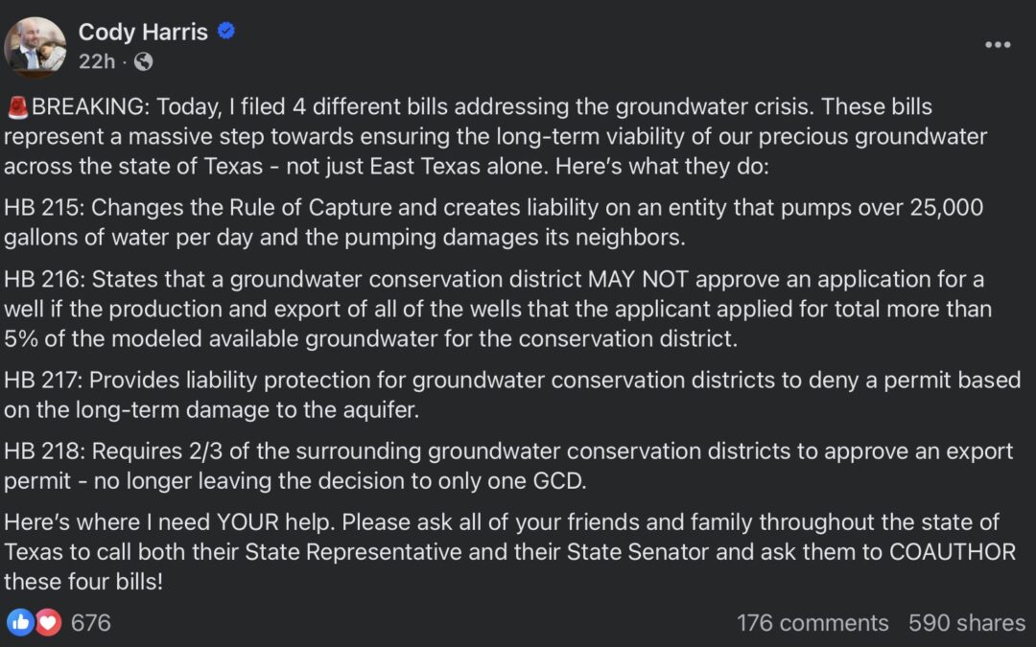Screen dimensions: 1036x647
Task: Click Cody Harris's profile picture
Action: (x=35, y=47)
